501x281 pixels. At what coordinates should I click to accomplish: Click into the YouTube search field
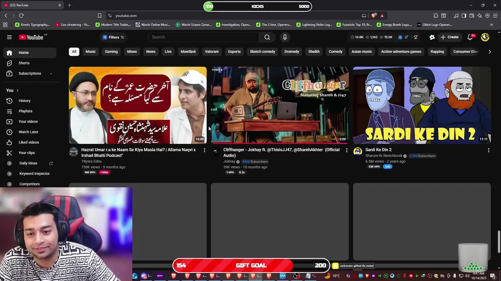point(204,37)
